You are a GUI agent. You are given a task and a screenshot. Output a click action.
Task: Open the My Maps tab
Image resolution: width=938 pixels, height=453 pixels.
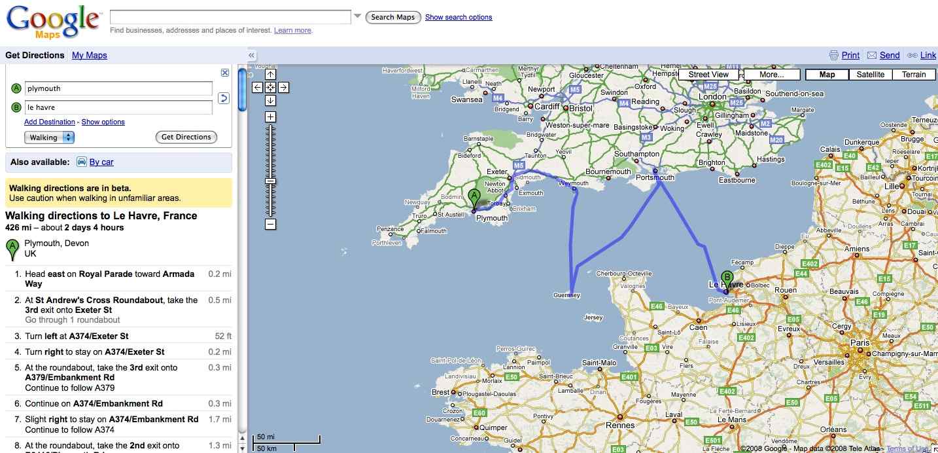[89, 56]
